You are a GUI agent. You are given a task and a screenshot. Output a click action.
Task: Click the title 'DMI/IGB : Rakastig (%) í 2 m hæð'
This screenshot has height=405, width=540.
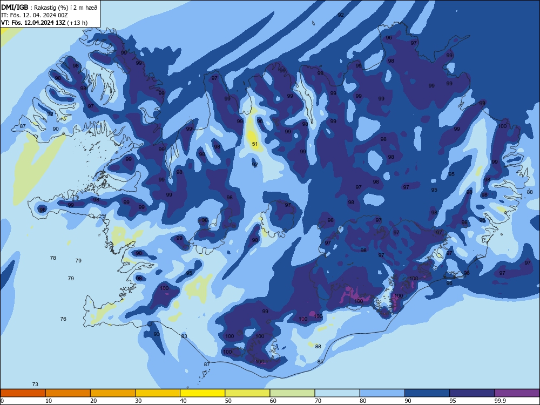tap(49, 7)
